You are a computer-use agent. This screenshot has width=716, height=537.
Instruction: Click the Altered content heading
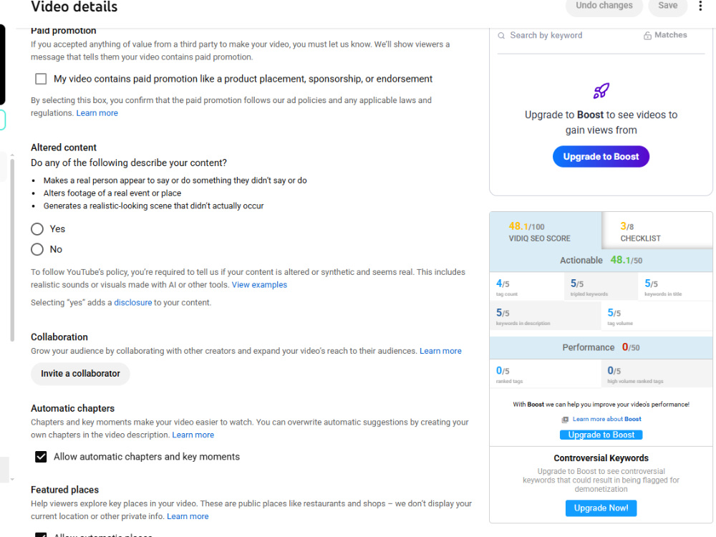(x=64, y=147)
